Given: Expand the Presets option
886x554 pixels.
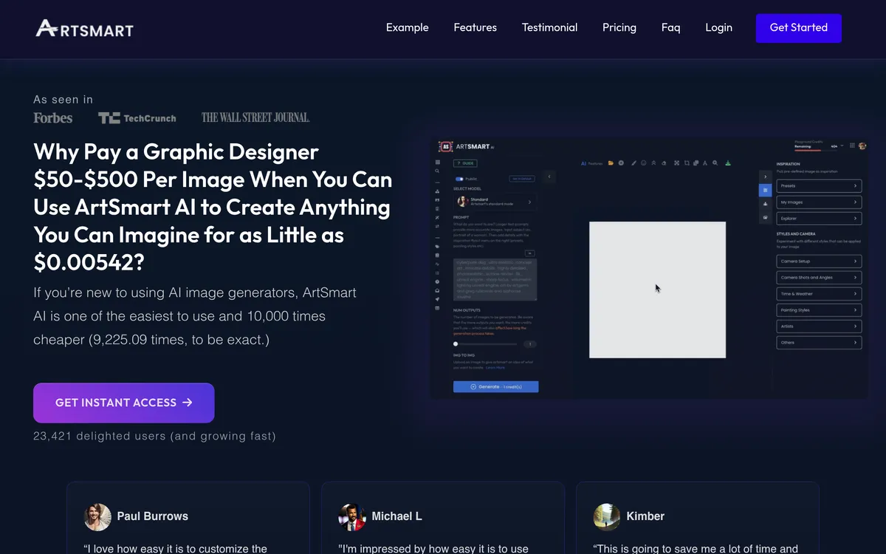Looking at the screenshot, I should tap(819, 186).
